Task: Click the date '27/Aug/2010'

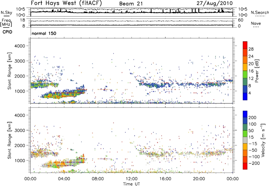Action: click(215, 3)
